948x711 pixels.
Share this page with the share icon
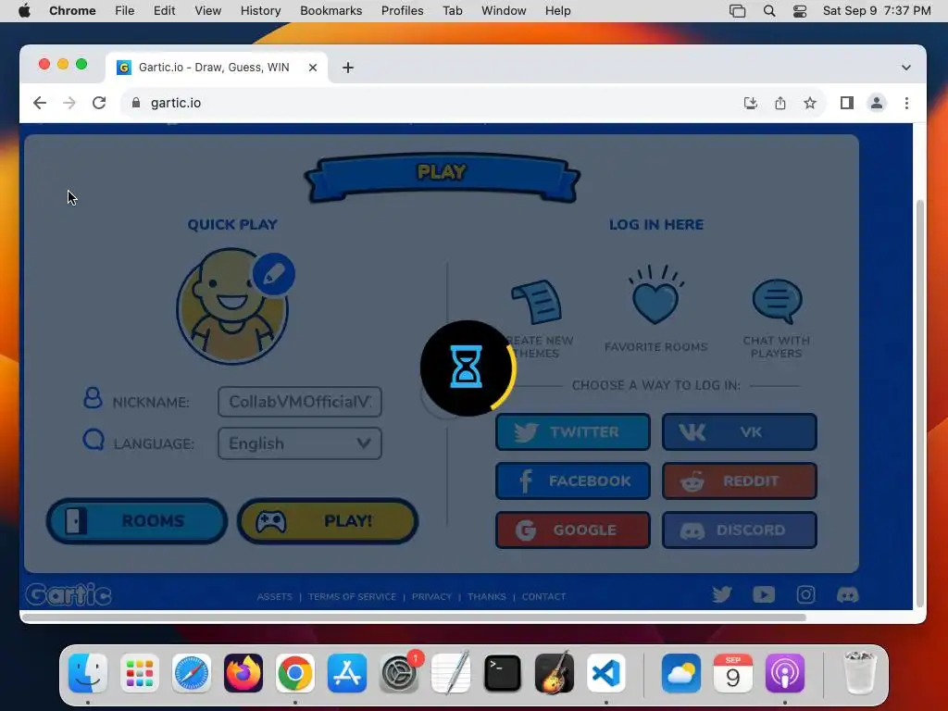(x=780, y=103)
